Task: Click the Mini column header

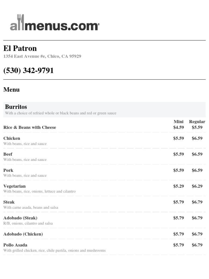Action: point(179,122)
